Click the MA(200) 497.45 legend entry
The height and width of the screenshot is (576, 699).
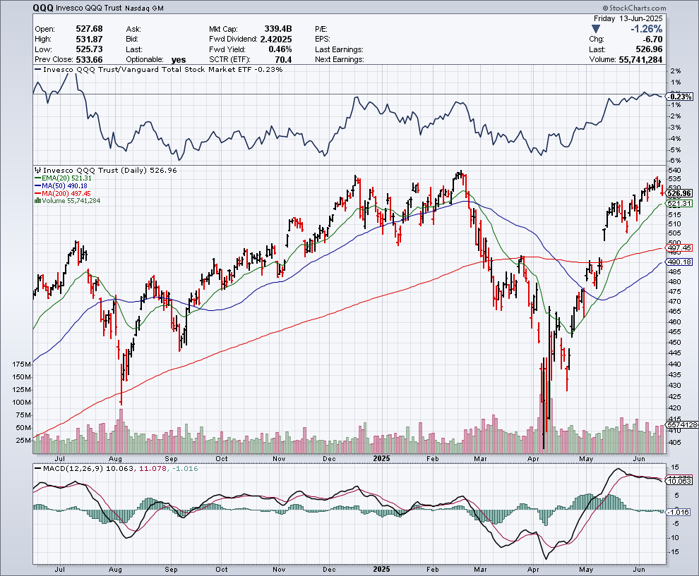pos(63,193)
